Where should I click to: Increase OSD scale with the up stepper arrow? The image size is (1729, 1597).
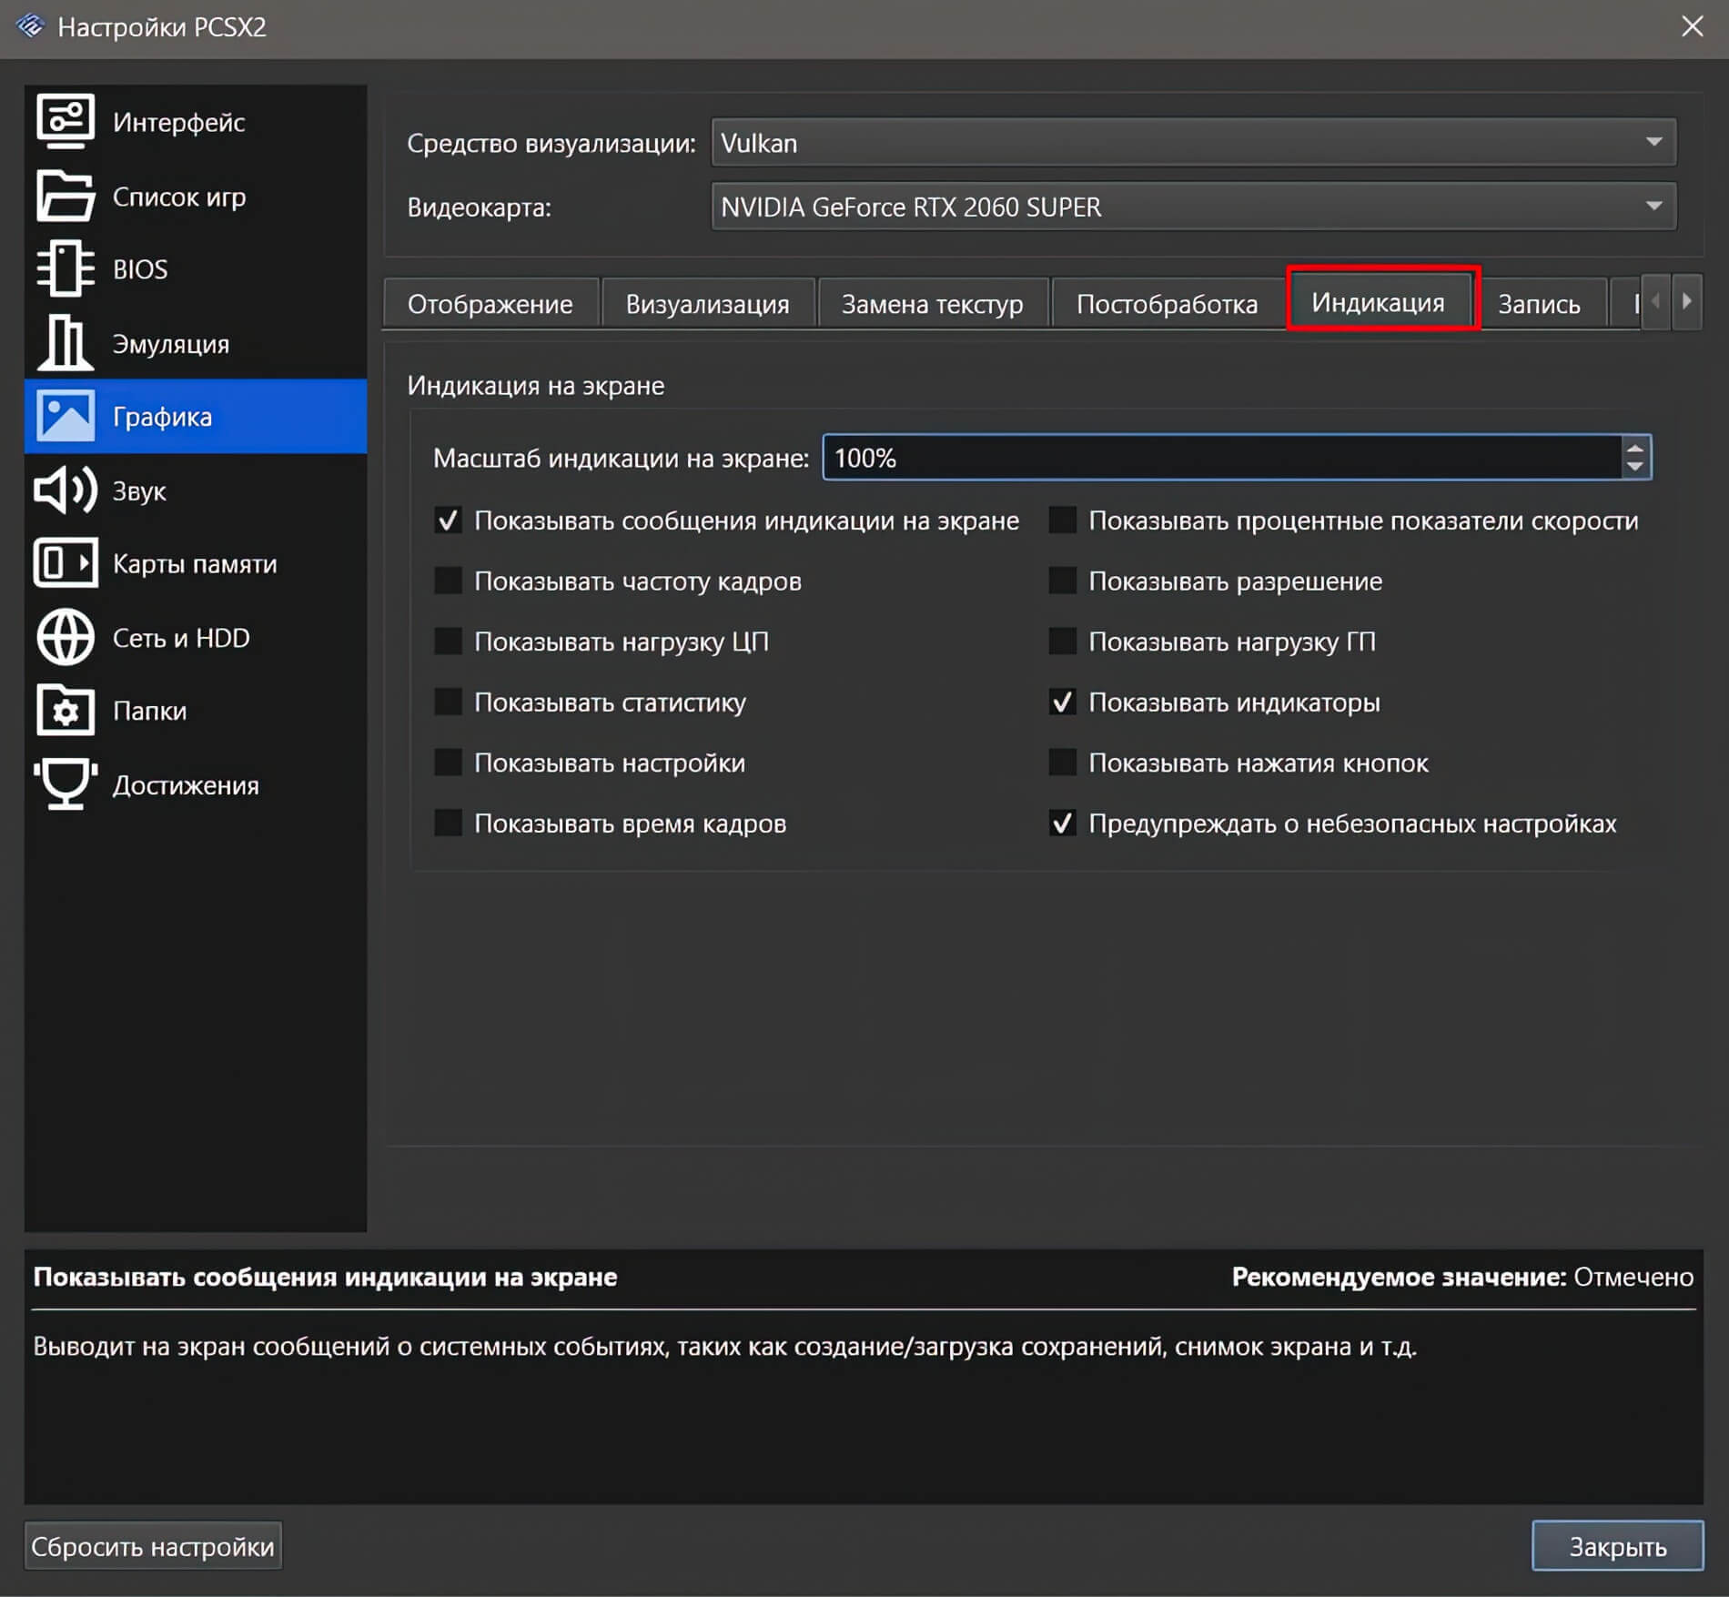coord(1634,448)
